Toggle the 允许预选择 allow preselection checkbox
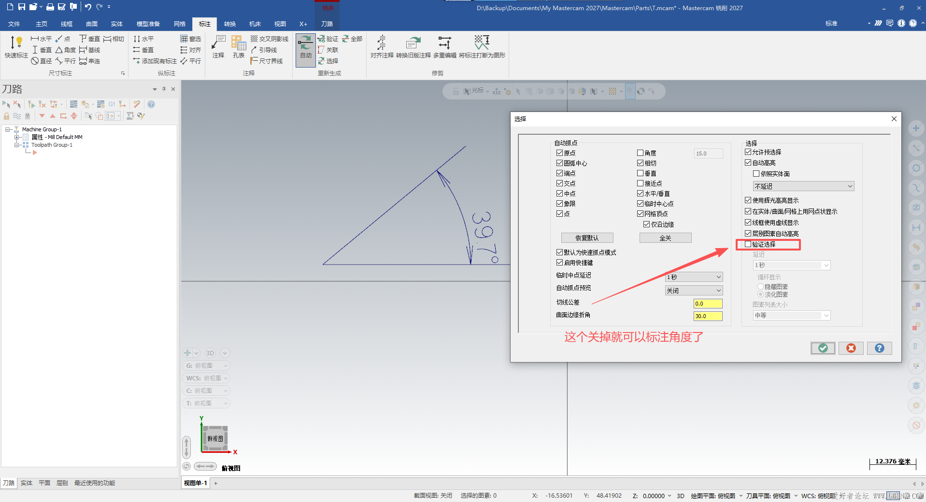This screenshot has width=926, height=502. 748,152
